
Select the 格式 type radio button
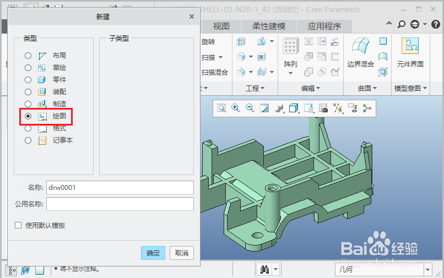pos(28,128)
